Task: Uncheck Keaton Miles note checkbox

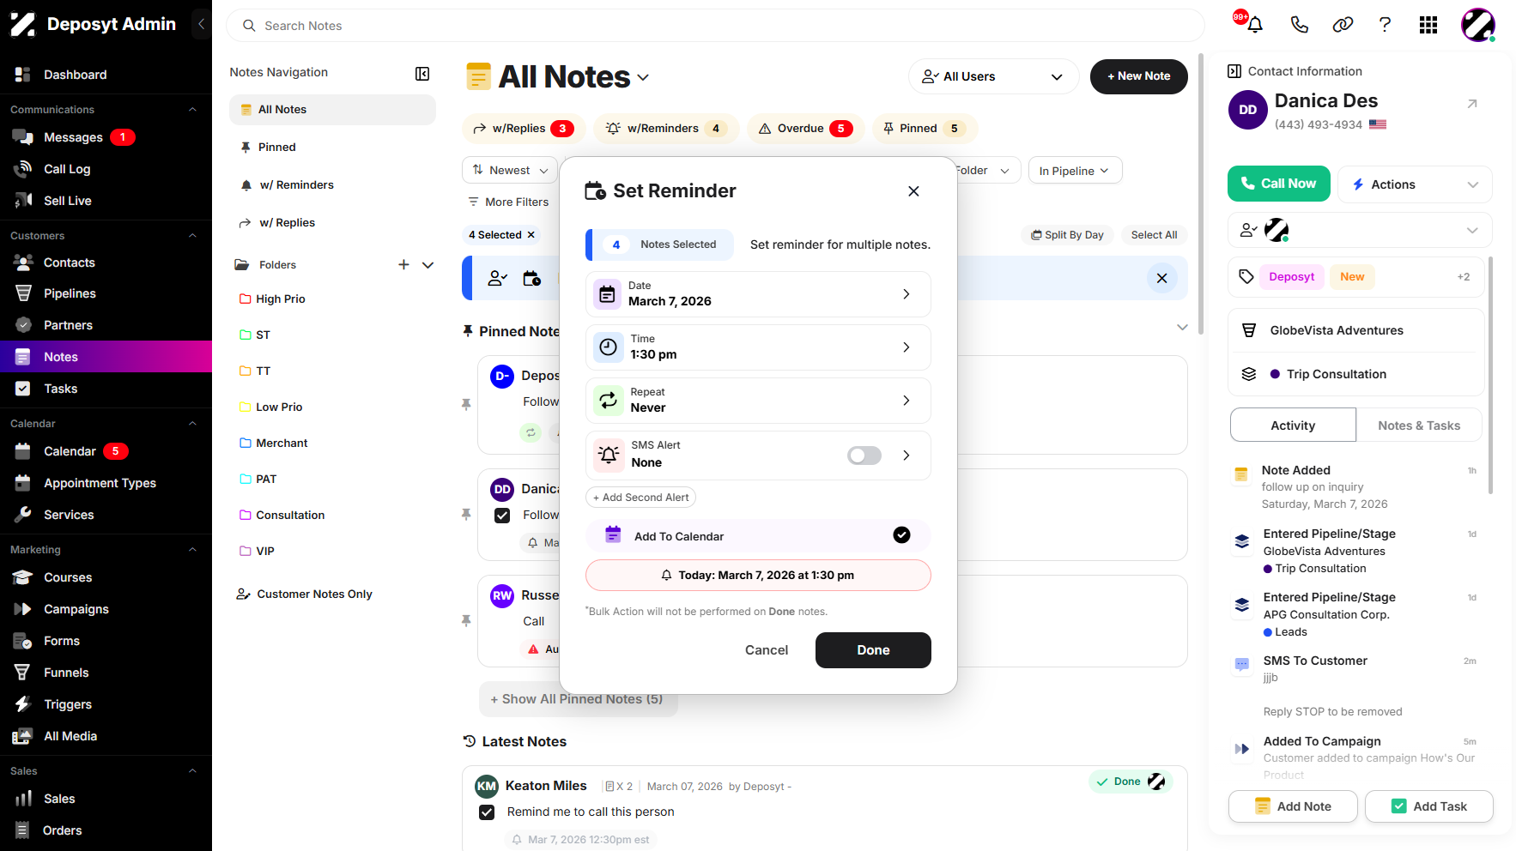Action: point(487,812)
